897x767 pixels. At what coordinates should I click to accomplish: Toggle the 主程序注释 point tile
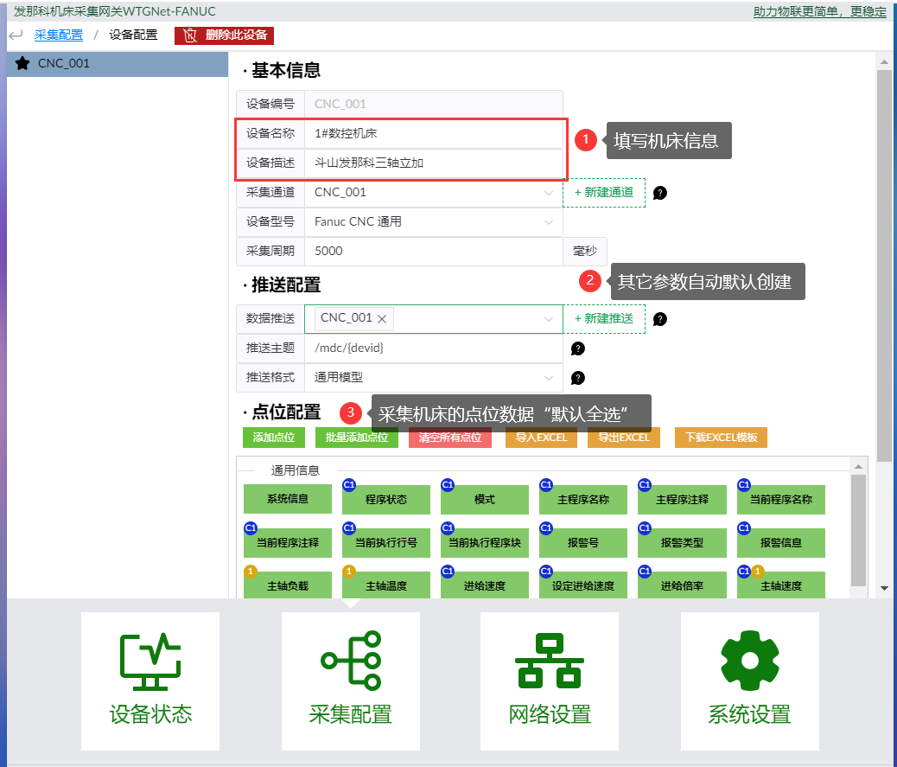click(682, 500)
